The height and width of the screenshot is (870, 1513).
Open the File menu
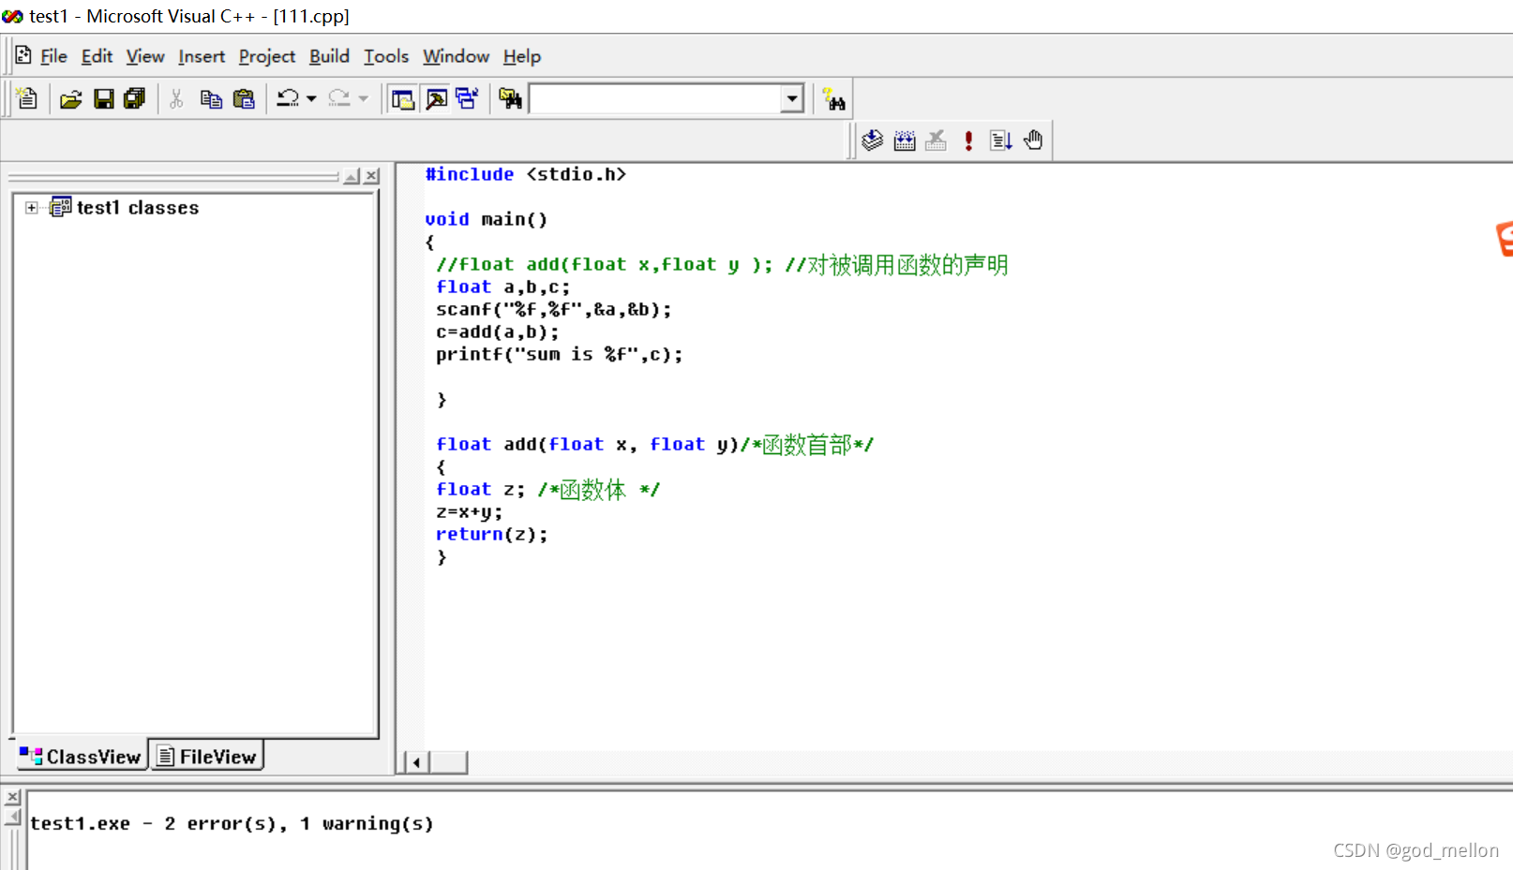point(53,56)
